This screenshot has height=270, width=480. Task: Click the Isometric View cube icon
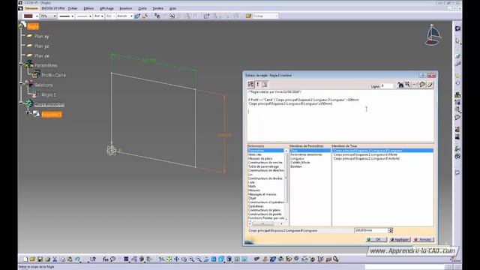221,259
